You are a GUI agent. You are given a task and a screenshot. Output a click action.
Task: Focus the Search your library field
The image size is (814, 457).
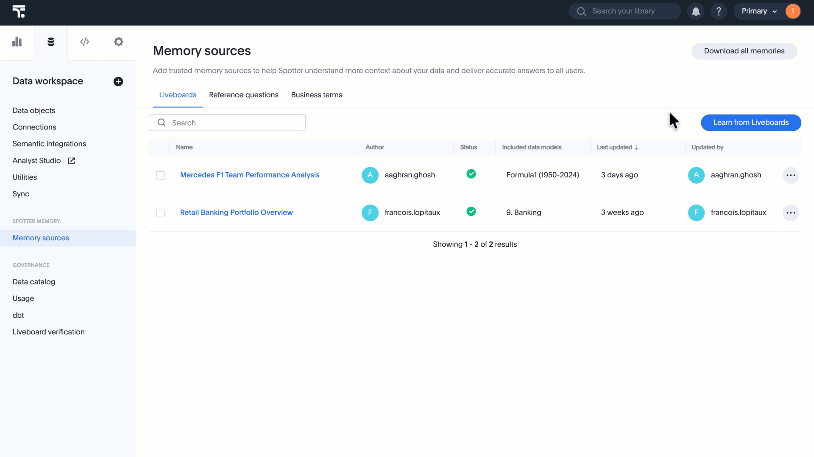click(x=624, y=11)
